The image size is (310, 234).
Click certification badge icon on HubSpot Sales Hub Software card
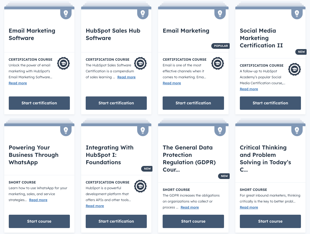140,64
